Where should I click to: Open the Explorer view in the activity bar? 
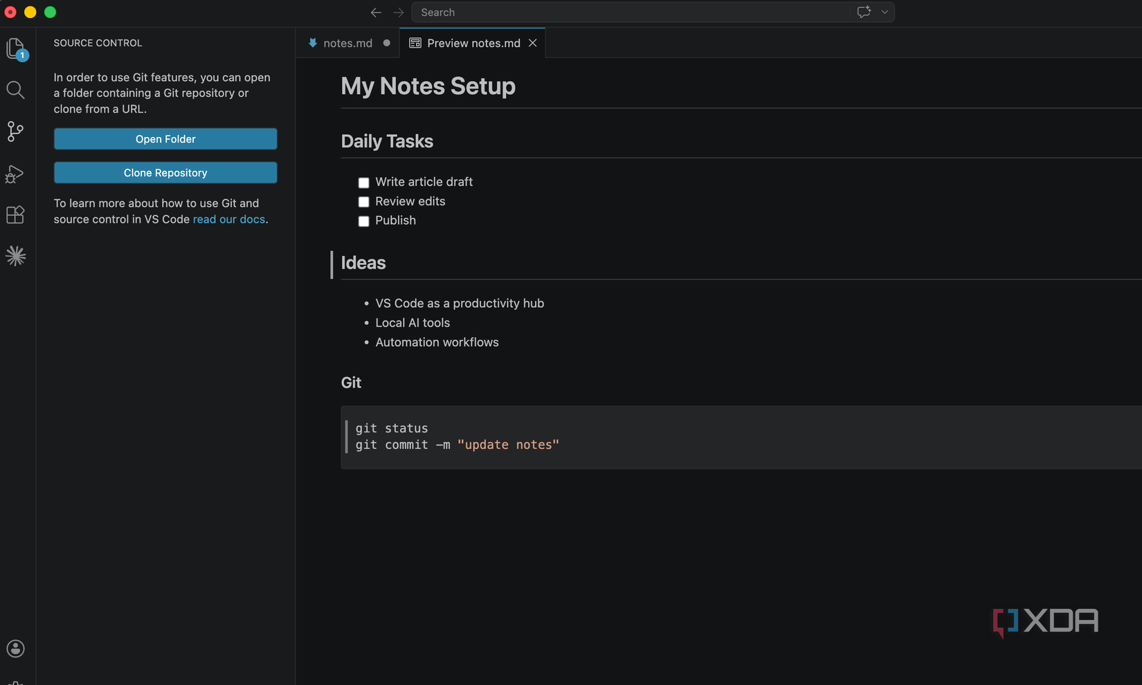15,48
